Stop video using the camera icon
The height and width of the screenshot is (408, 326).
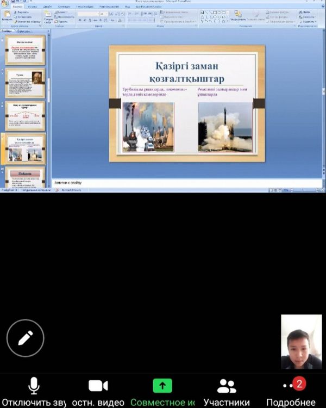click(x=98, y=386)
